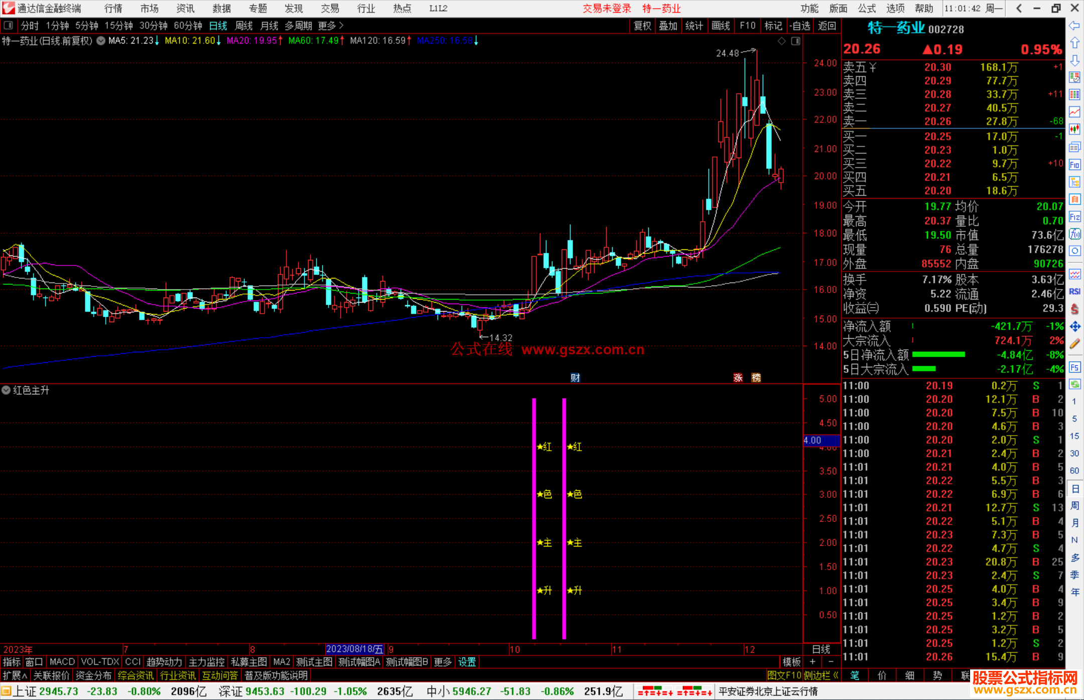Screen dimensions: 1084x700
Task: Click the back arrow sidebar icon
Action: [1074, 26]
